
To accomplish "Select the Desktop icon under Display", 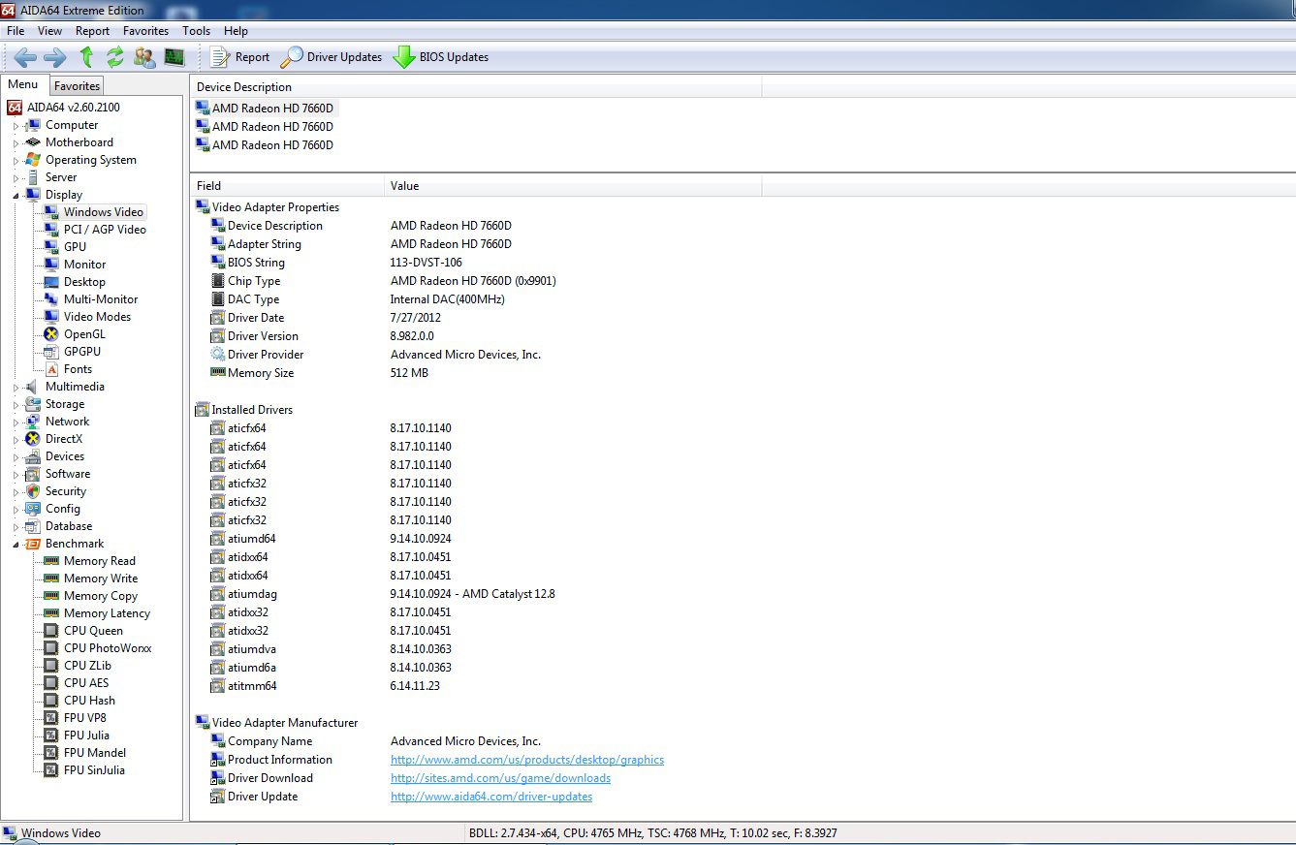I will pyautogui.click(x=51, y=282).
